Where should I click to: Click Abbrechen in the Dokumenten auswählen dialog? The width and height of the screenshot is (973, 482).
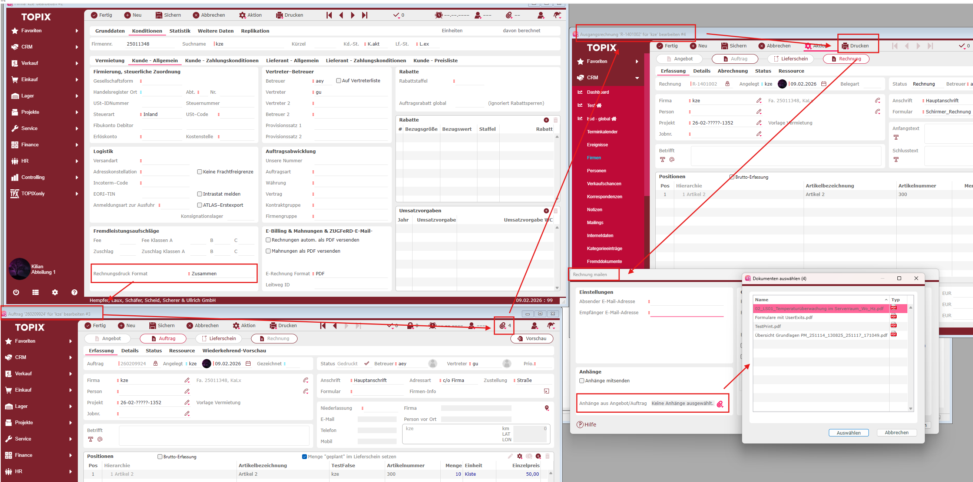point(897,433)
